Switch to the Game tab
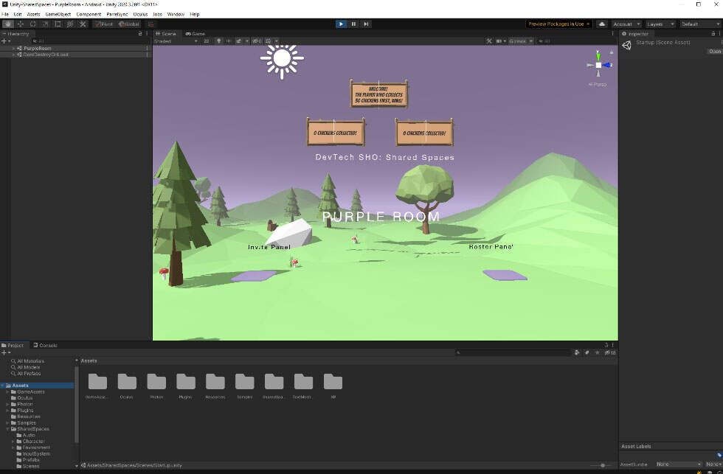The image size is (723, 474). point(196,33)
